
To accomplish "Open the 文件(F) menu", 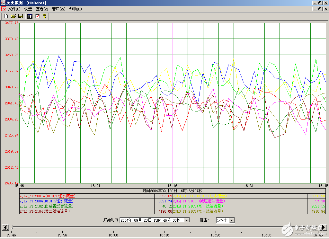I will (14, 9).
